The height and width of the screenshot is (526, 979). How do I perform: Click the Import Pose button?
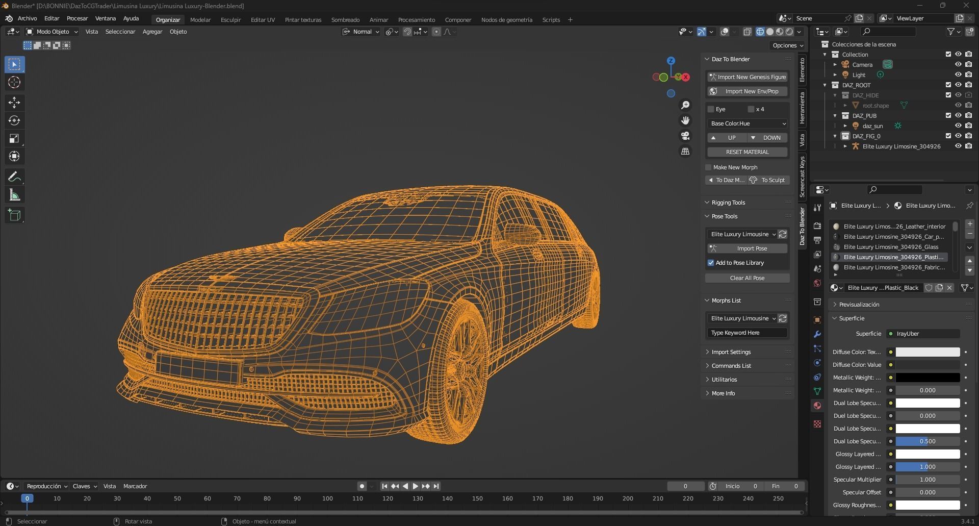pos(748,248)
